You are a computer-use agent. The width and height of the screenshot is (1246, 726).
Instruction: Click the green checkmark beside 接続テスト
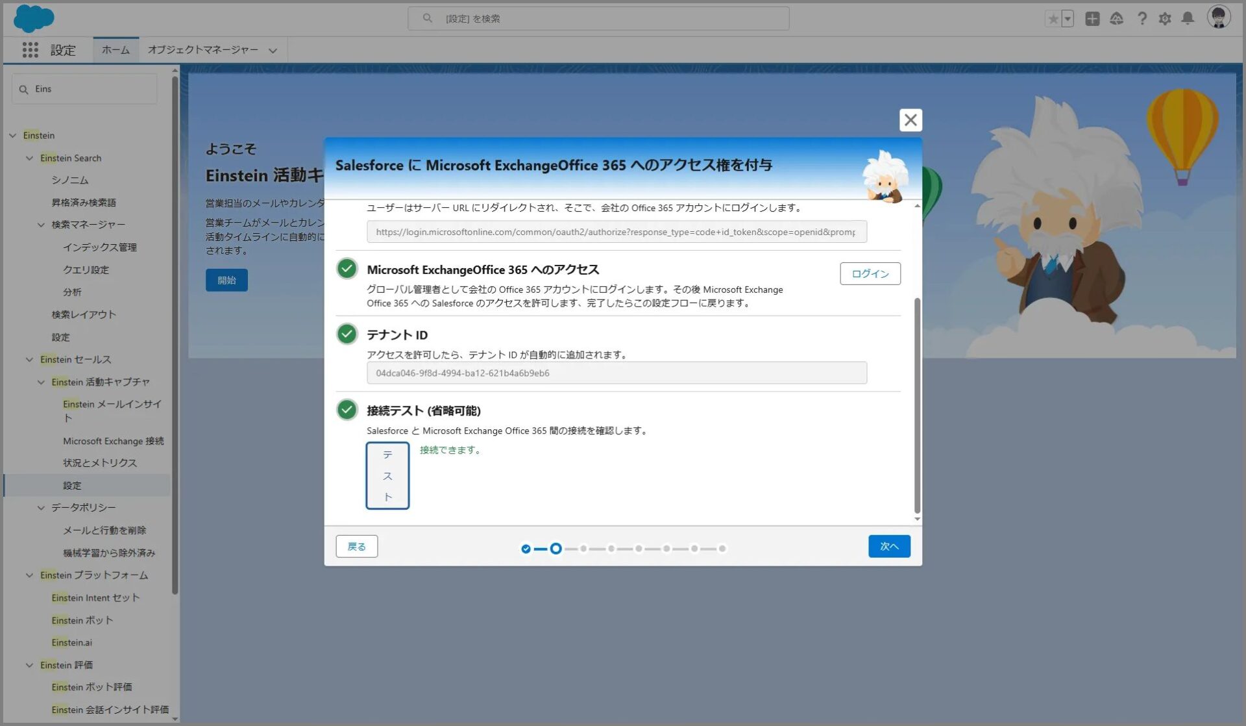[347, 410]
